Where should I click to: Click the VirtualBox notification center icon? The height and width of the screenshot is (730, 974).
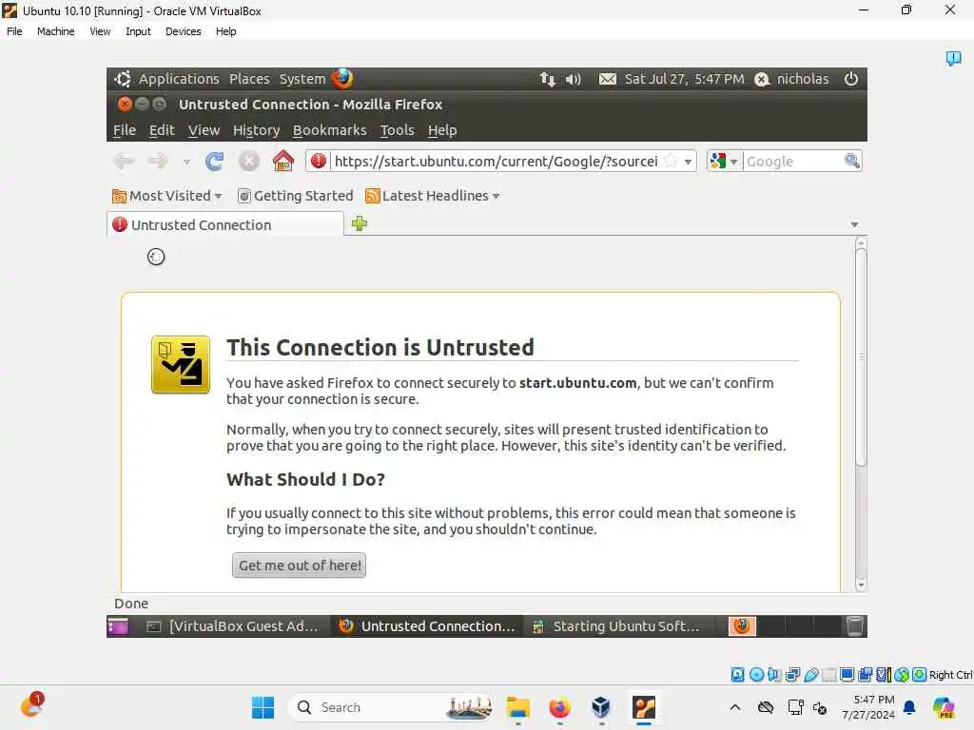tap(953, 58)
